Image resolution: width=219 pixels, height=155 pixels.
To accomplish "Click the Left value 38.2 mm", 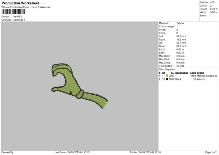I will coord(181,36).
